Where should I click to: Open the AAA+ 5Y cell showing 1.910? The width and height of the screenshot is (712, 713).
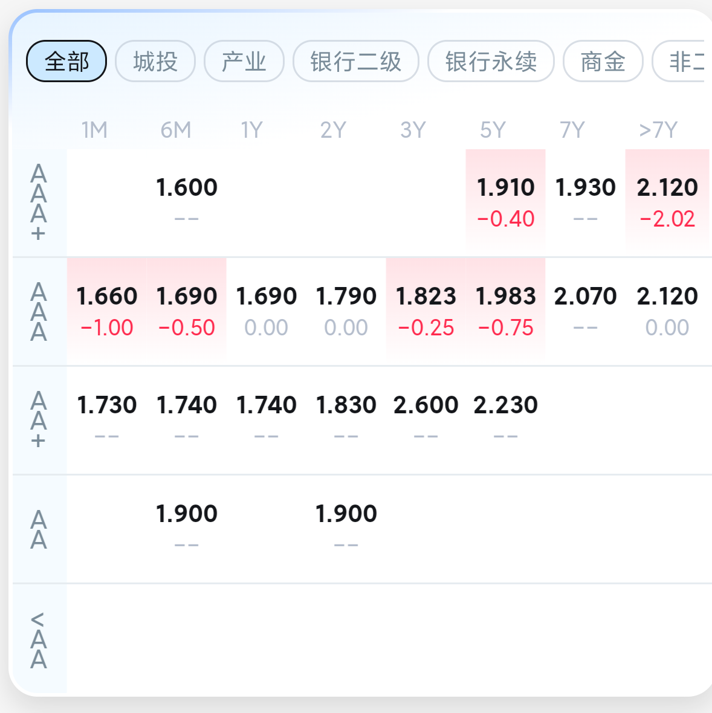pos(505,202)
